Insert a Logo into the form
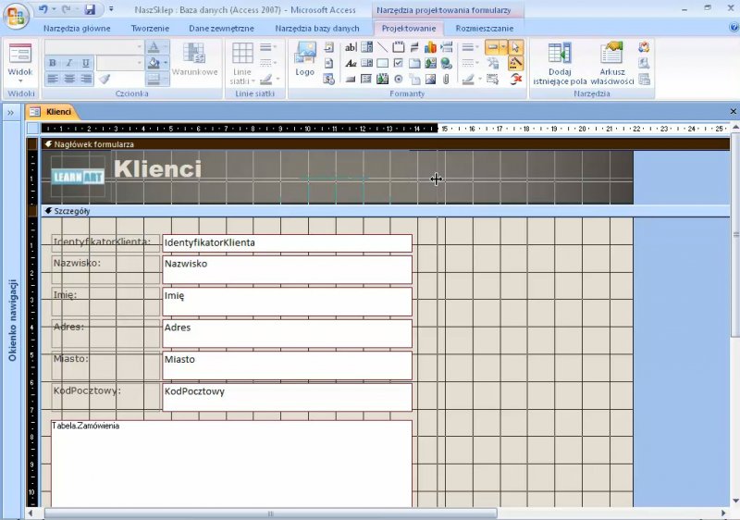The width and height of the screenshot is (740, 520). [x=304, y=58]
